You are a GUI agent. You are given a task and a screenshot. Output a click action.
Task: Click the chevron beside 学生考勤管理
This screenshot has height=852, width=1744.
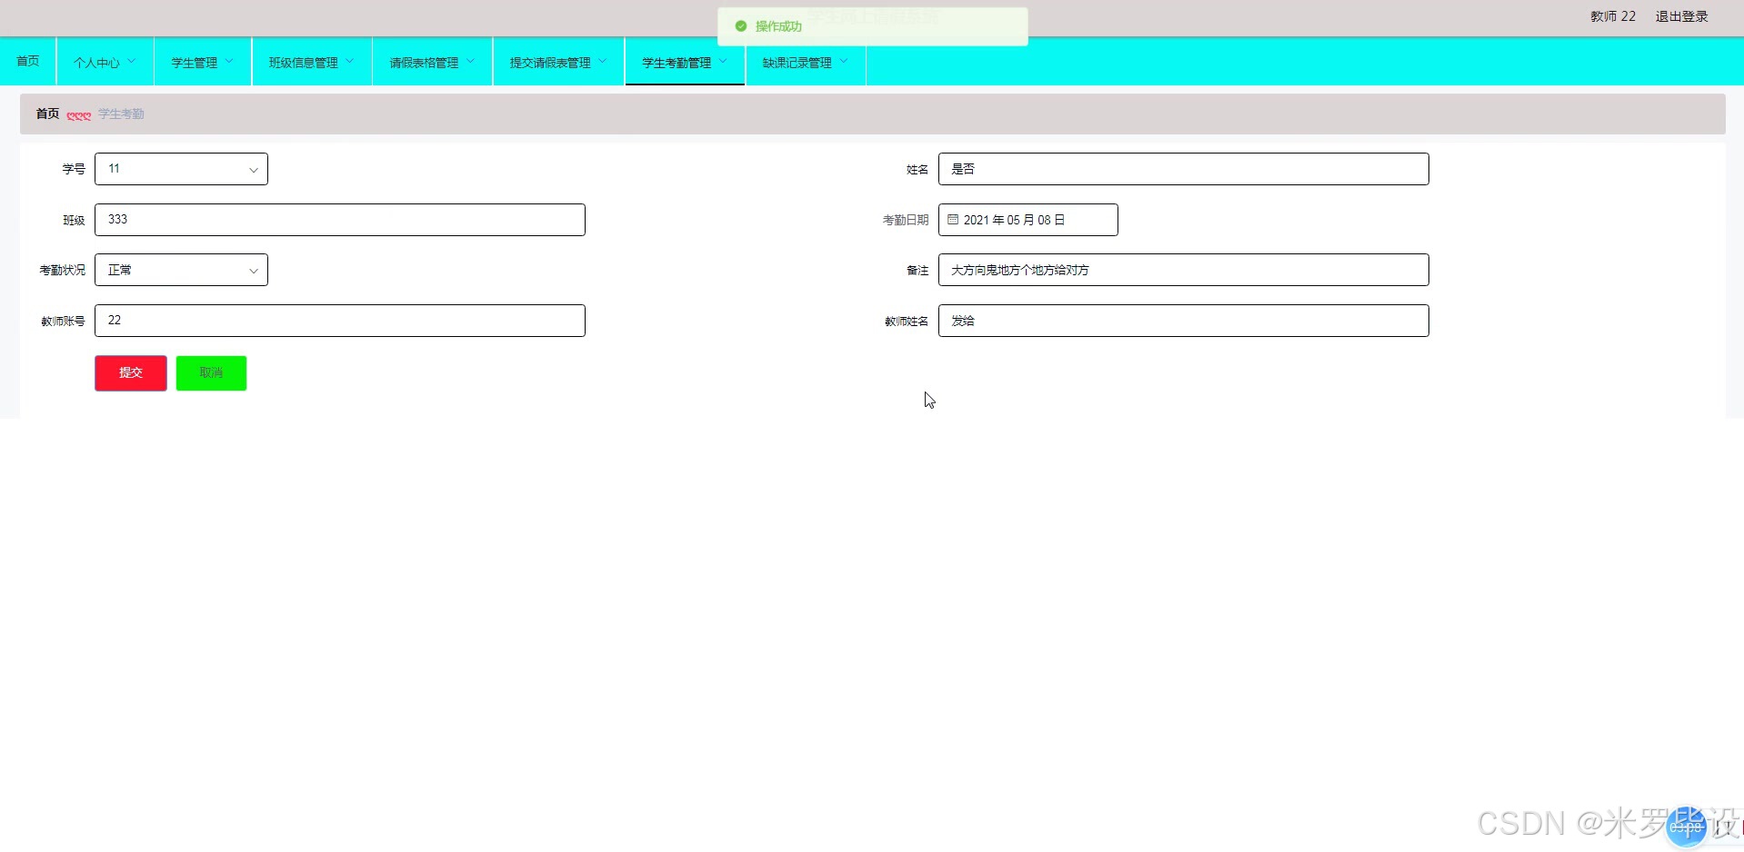tap(723, 61)
